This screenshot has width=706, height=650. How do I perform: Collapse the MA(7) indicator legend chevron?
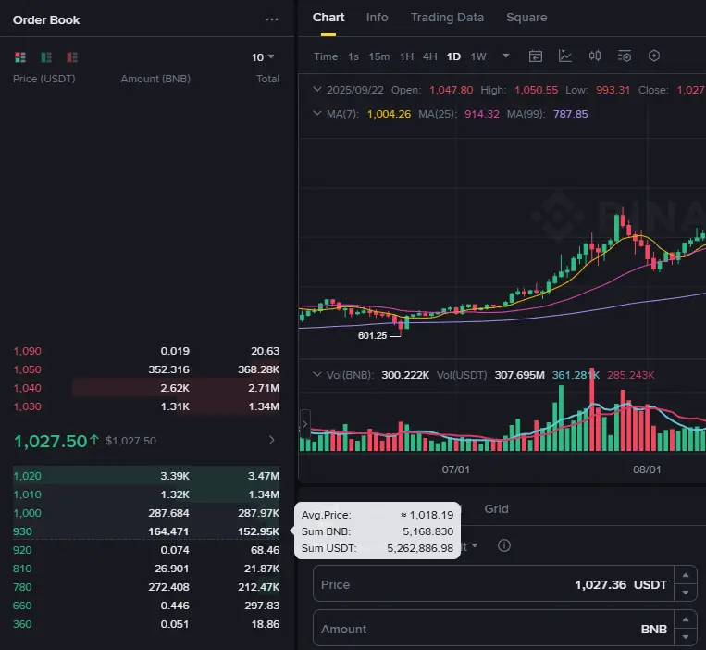coord(317,114)
